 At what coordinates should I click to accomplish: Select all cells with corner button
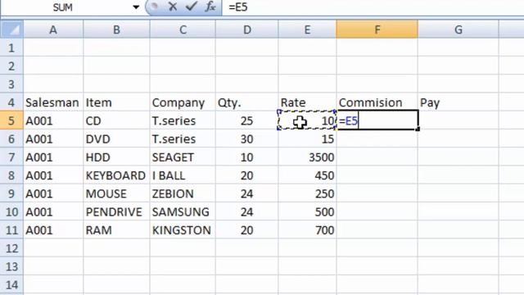11,29
